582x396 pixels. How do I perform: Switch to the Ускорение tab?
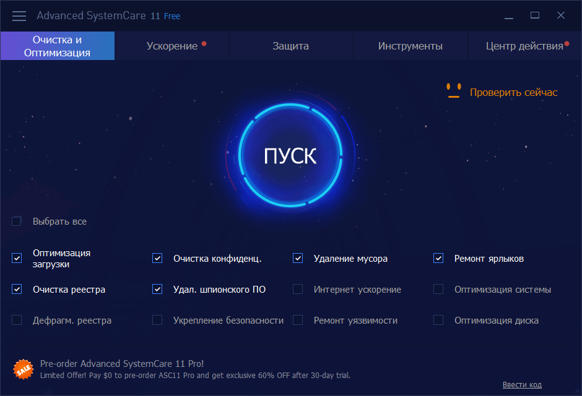(172, 46)
